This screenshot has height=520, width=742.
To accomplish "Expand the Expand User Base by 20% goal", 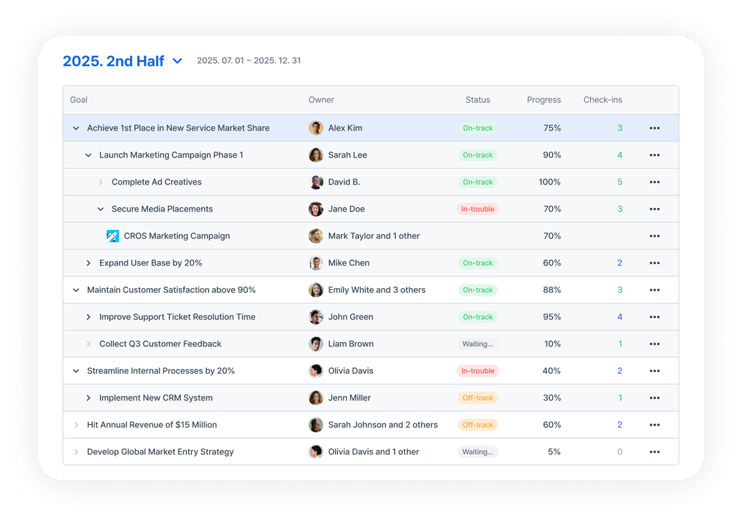I will tap(88, 263).
